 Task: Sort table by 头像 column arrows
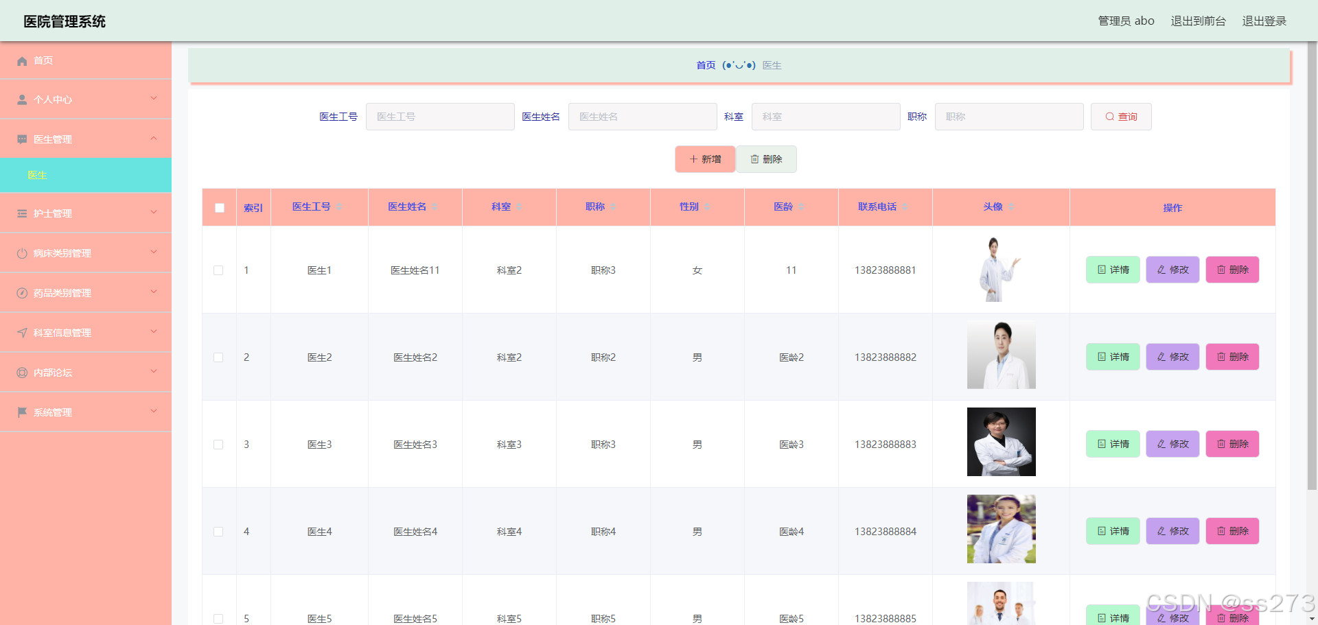point(1011,207)
